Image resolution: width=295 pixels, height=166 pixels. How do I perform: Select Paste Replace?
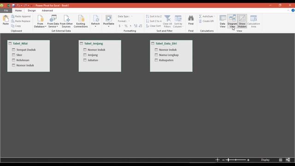tap(21, 21)
